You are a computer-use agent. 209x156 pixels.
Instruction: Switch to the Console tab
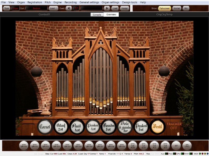coord(97,15)
